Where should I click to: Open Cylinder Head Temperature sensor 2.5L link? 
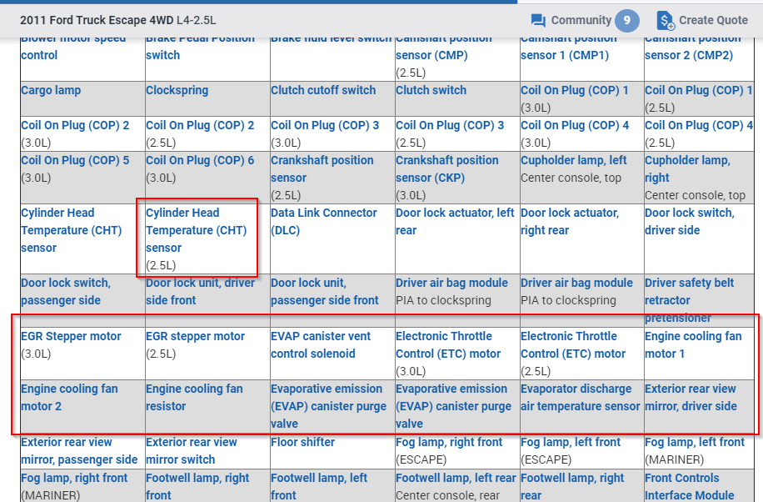click(197, 230)
